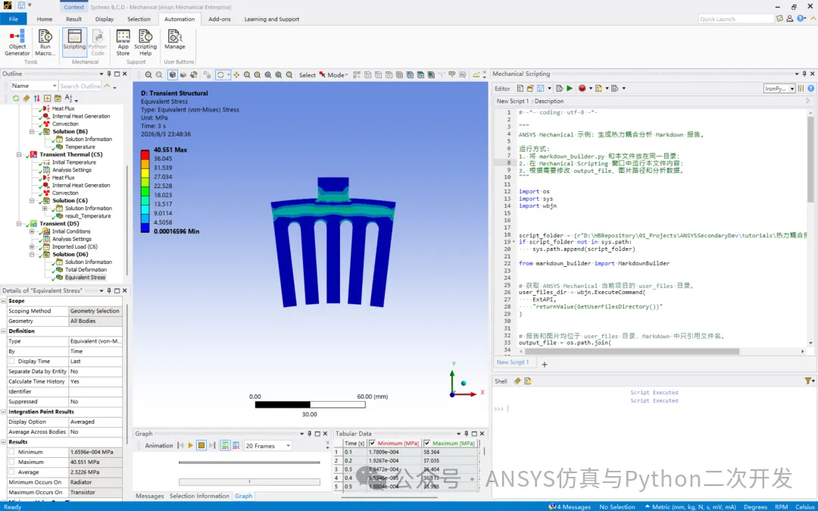This screenshot has width=818, height=511.
Task: Clear the shell with the eraser icon
Action: [x=517, y=381]
